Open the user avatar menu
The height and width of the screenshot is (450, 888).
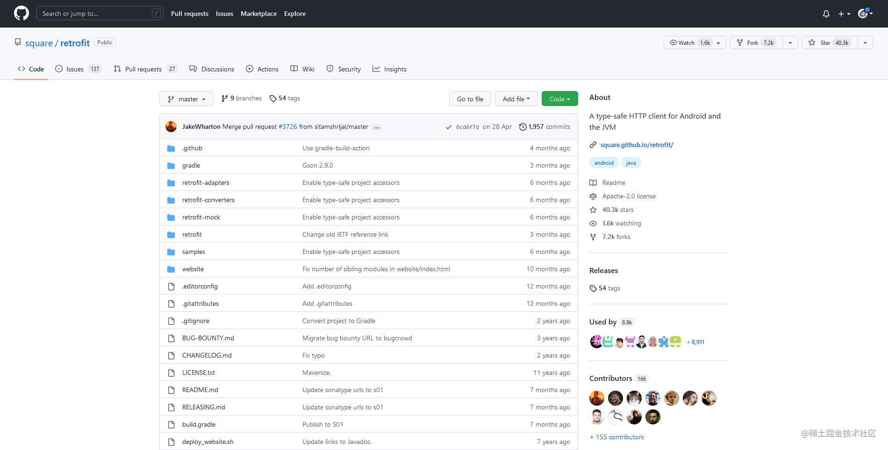(866, 14)
